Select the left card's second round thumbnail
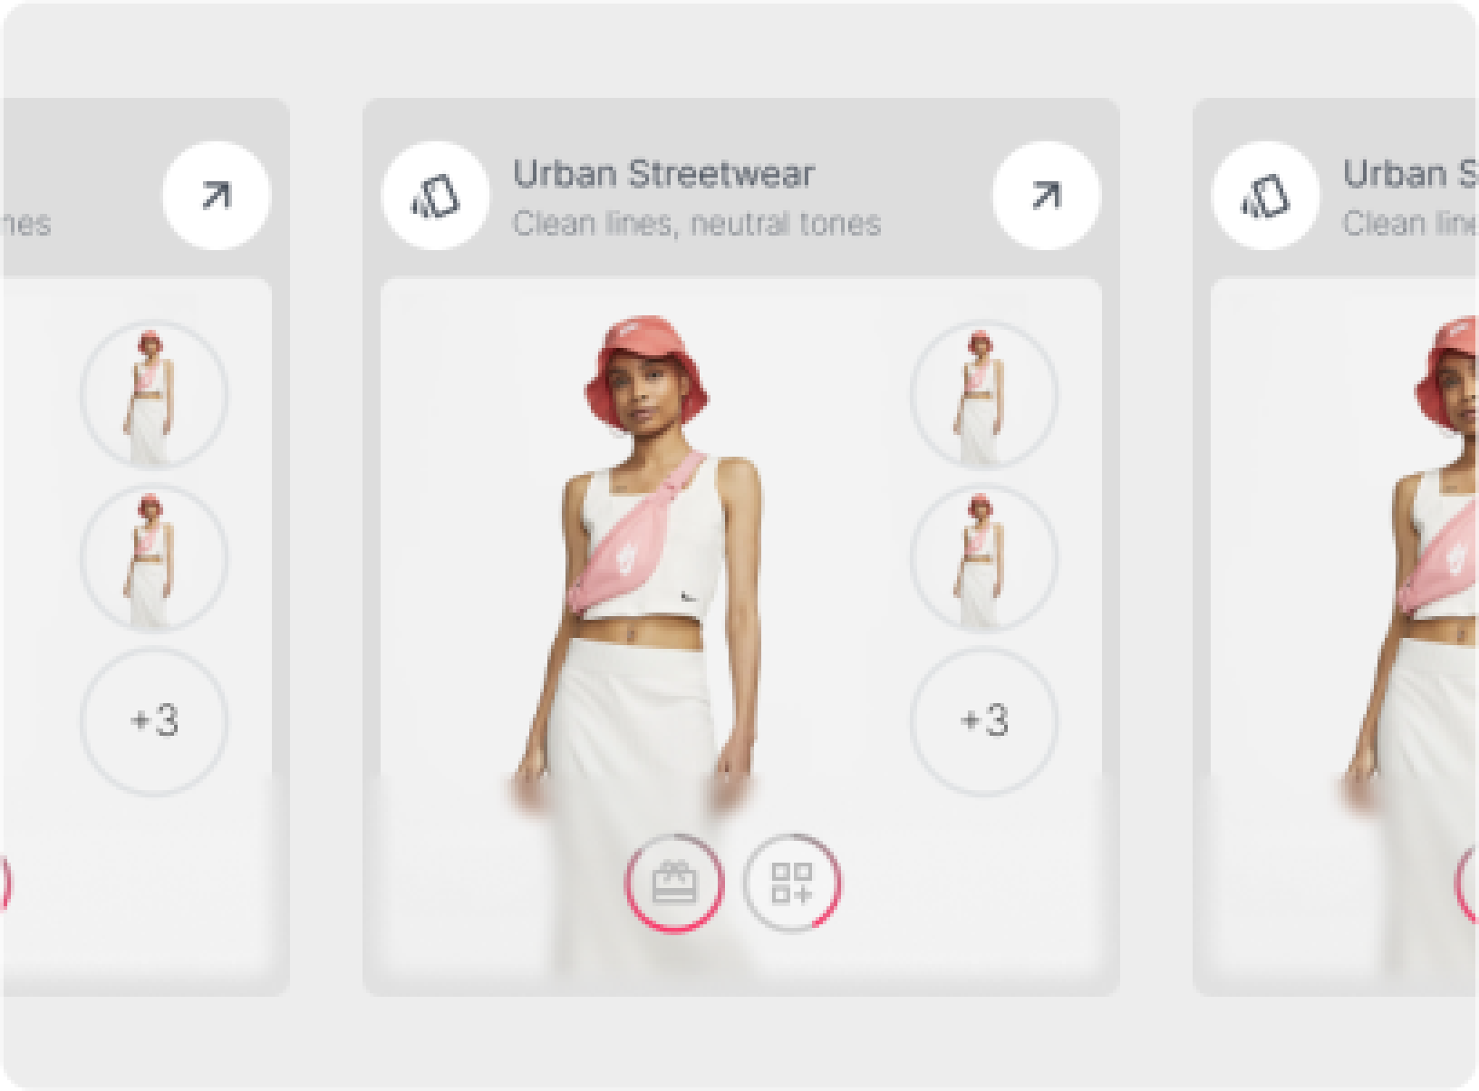Viewport: 1479px width, 1091px height. coord(154,558)
